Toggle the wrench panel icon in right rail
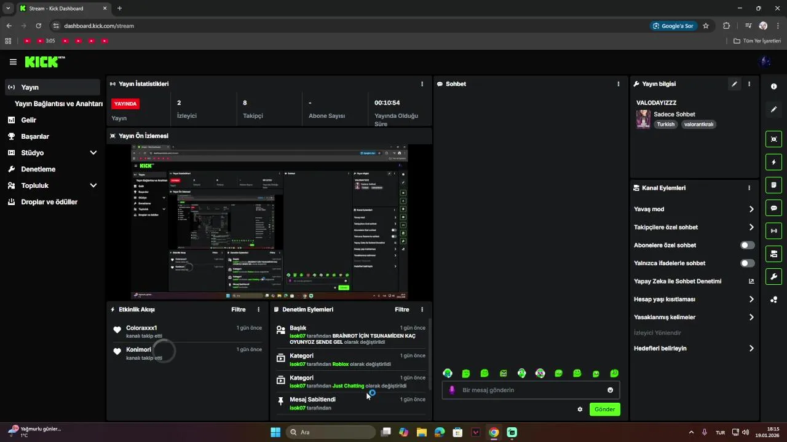This screenshot has width=787, height=442. [x=773, y=276]
